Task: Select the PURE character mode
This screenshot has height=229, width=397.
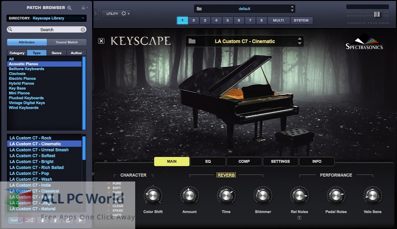Action: [114, 183]
